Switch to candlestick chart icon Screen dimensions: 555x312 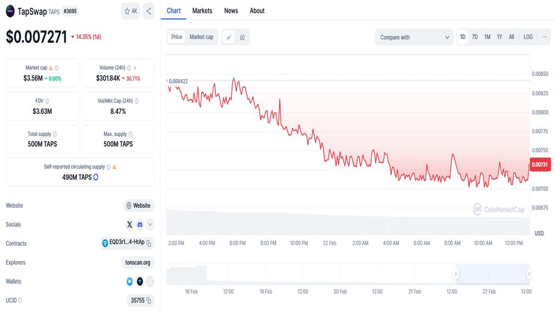point(242,37)
